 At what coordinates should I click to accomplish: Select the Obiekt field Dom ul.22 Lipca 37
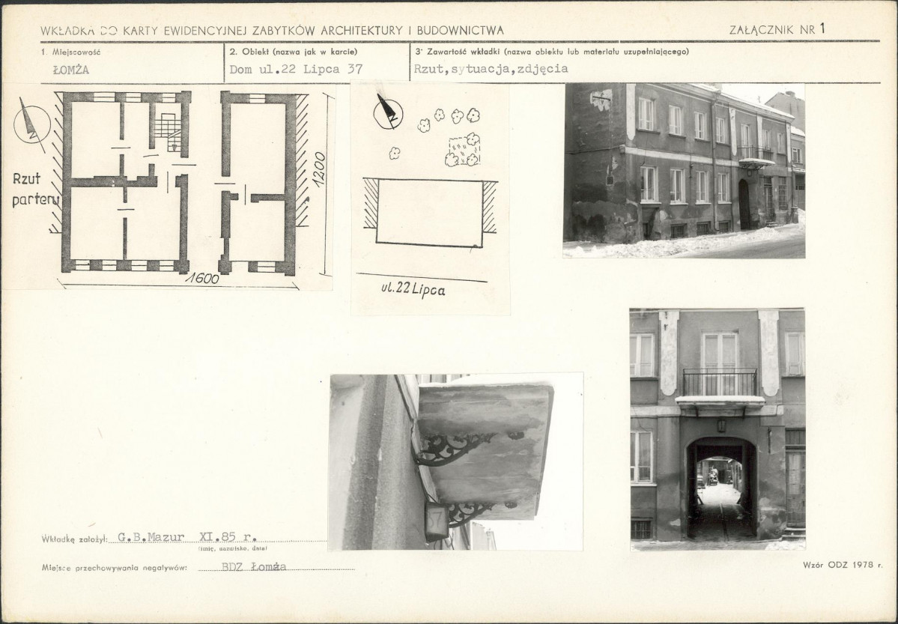[296, 70]
